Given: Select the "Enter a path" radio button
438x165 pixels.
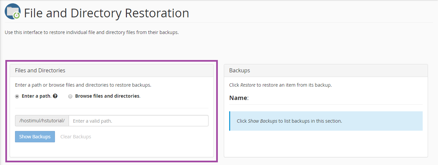Looking at the screenshot, I should pos(17,96).
